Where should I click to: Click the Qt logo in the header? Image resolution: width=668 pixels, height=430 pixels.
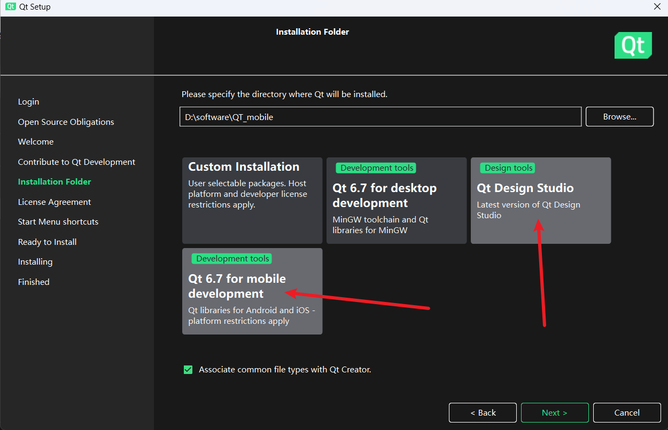633,45
